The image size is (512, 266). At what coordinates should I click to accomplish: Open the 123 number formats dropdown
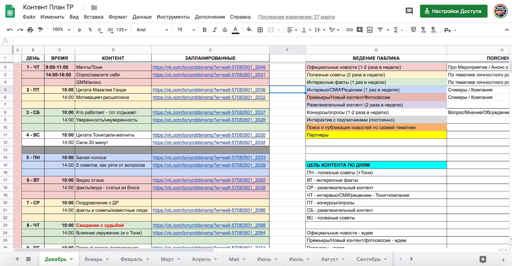122,30
